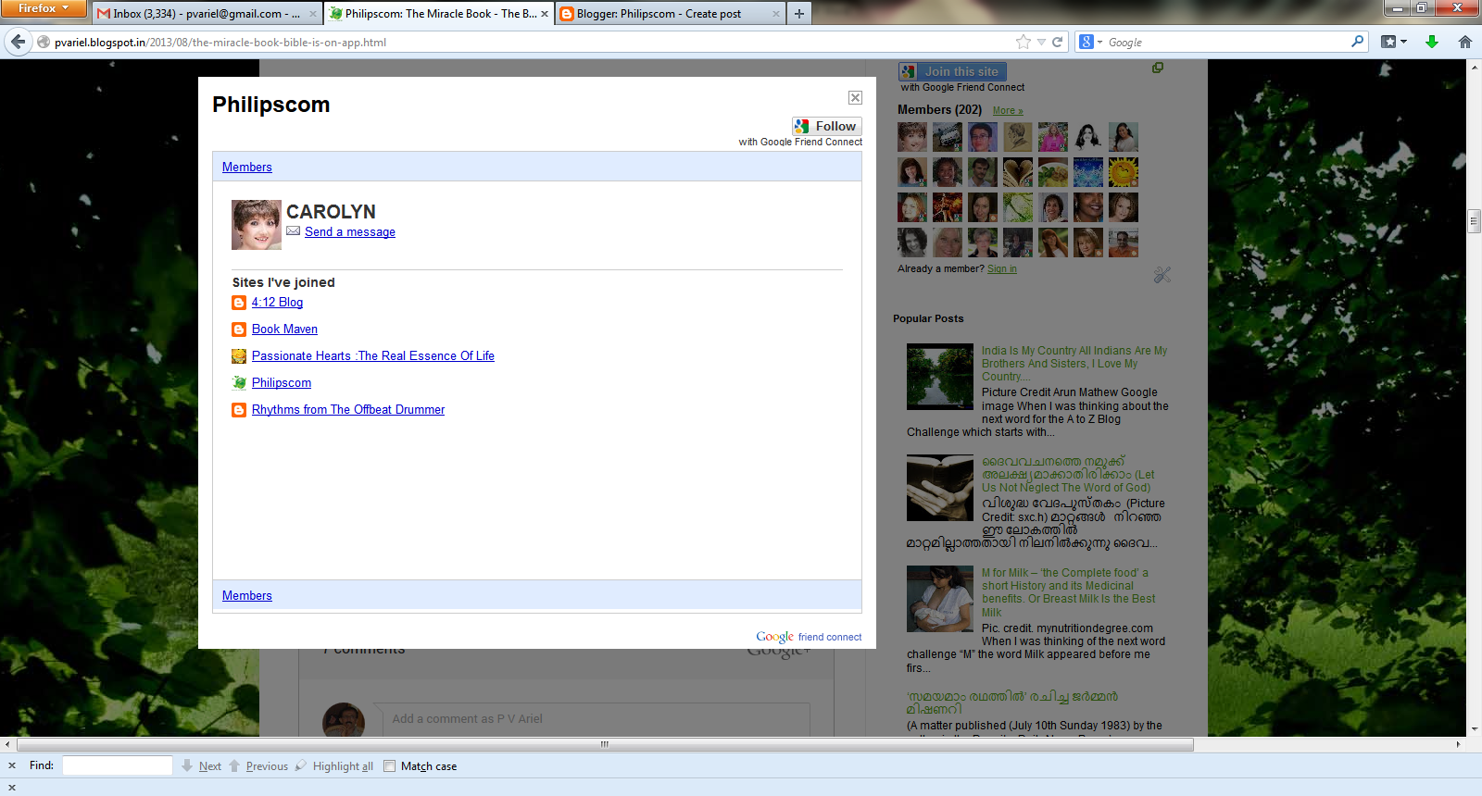This screenshot has height=796, width=1482.
Task: Open the More members link
Action: click(x=1008, y=111)
